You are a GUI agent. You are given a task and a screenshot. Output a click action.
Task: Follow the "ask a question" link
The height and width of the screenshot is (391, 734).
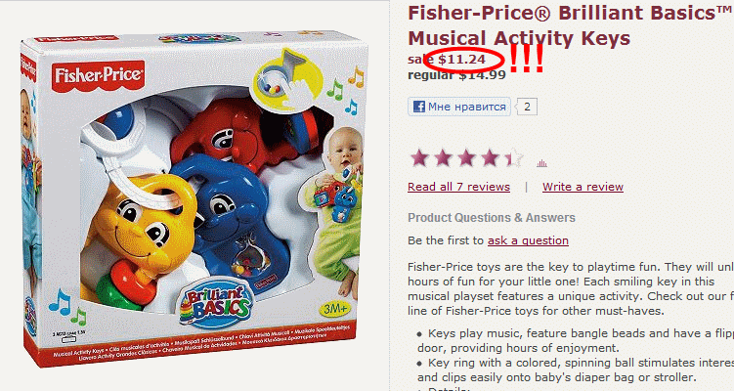(528, 240)
